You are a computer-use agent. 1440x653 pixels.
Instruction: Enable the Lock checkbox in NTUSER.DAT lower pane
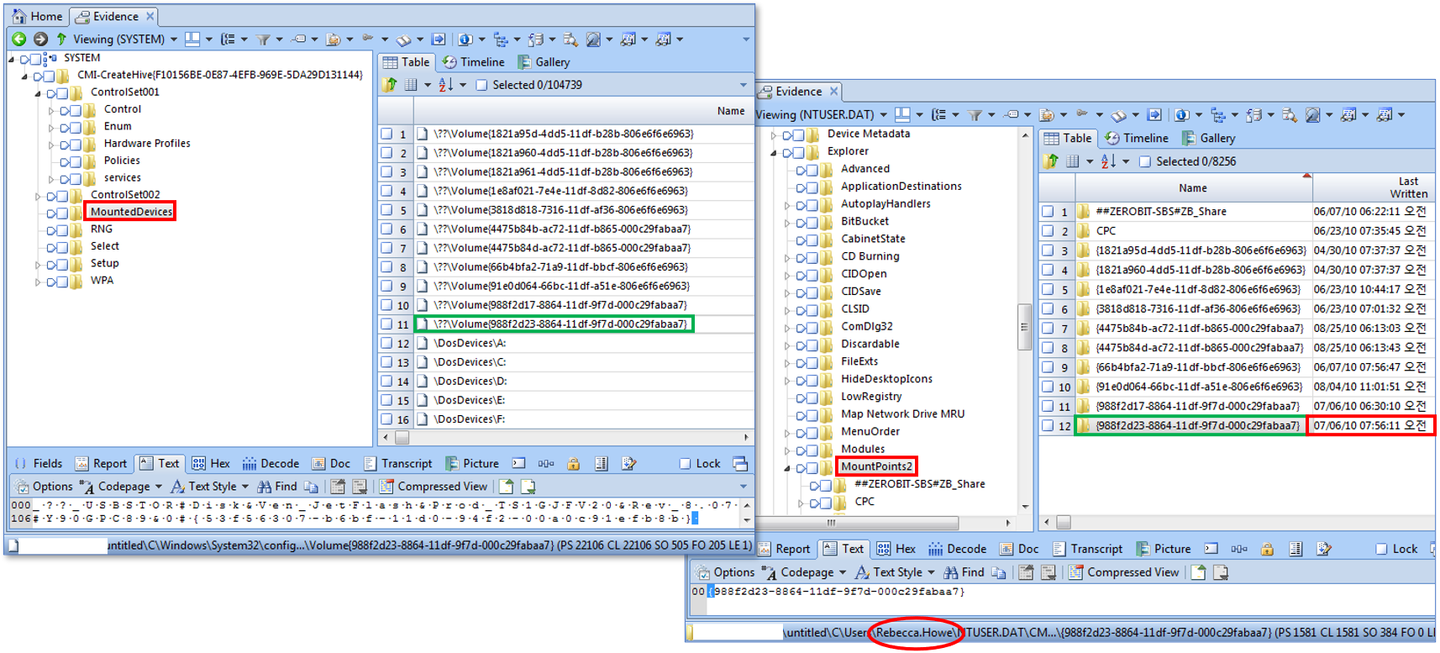(1381, 549)
